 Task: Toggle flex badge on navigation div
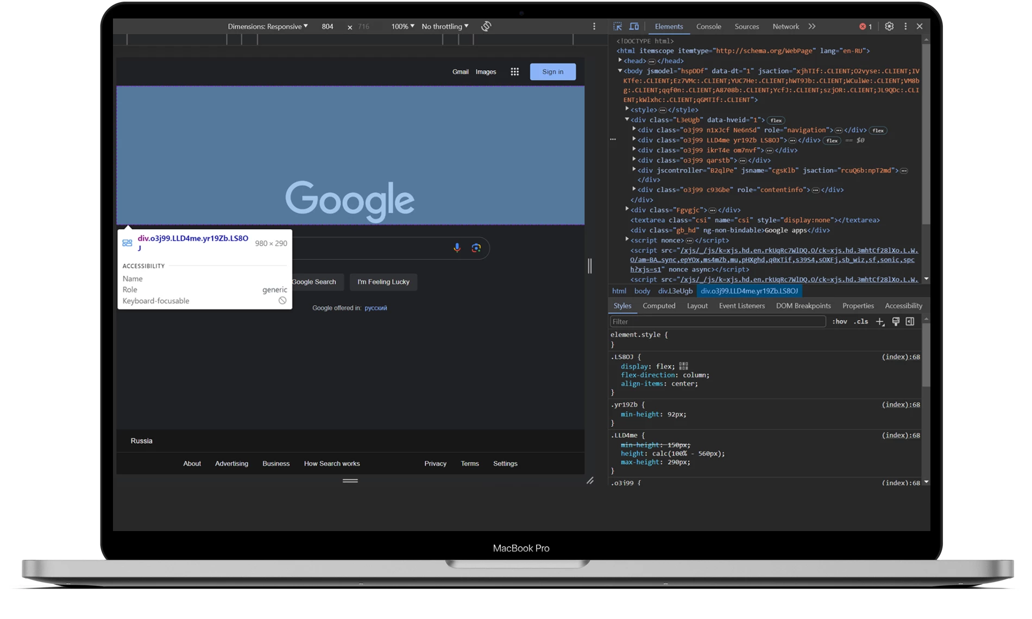[878, 130]
